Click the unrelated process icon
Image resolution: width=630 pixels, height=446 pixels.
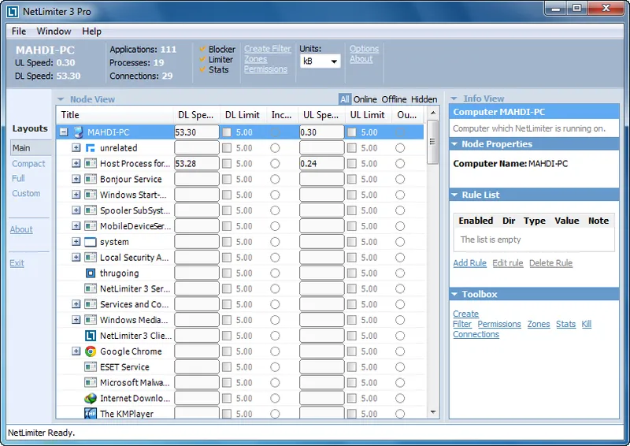click(x=91, y=148)
